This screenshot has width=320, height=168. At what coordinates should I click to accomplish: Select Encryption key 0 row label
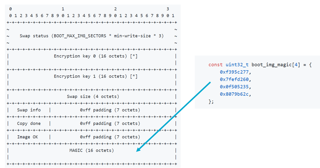[x=96, y=56]
